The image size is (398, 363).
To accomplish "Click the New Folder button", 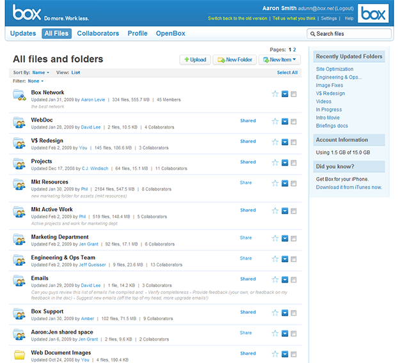I will pyautogui.click(x=235, y=60).
